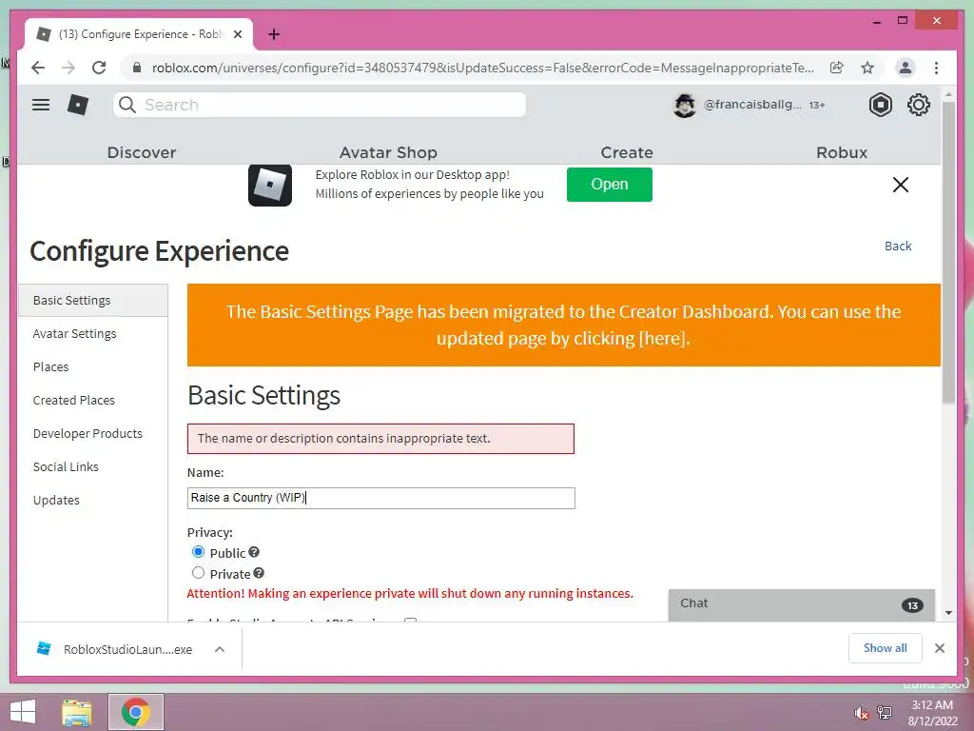Dismiss the desktop app banner
This screenshot has width=974, height=731.
[900, 185]
